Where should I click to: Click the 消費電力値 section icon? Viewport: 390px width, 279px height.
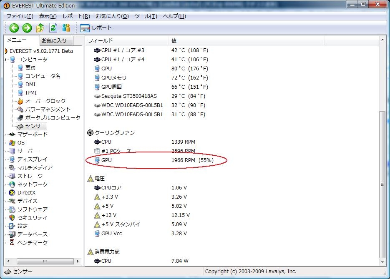90,252
